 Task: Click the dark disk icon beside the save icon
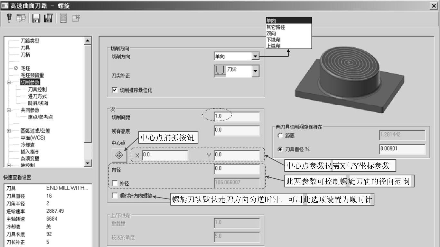[x=48, y=19]
